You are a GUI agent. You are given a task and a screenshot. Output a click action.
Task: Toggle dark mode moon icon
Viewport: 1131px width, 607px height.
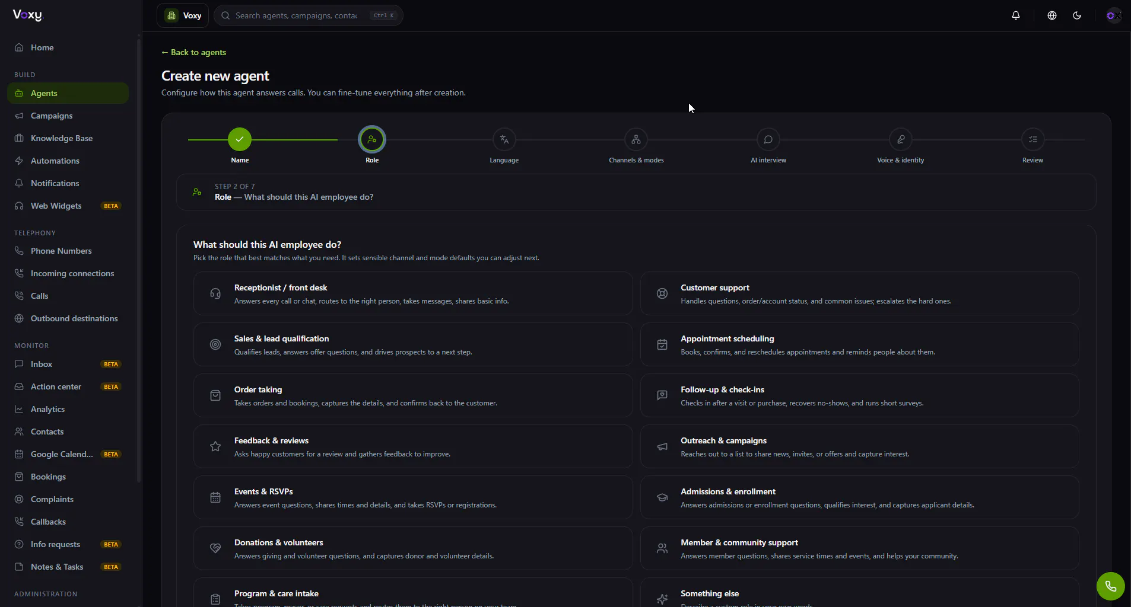pos(1076,15)
